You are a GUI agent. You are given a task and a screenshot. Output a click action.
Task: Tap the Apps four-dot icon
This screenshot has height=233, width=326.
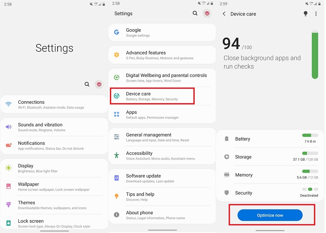point(117,114)
